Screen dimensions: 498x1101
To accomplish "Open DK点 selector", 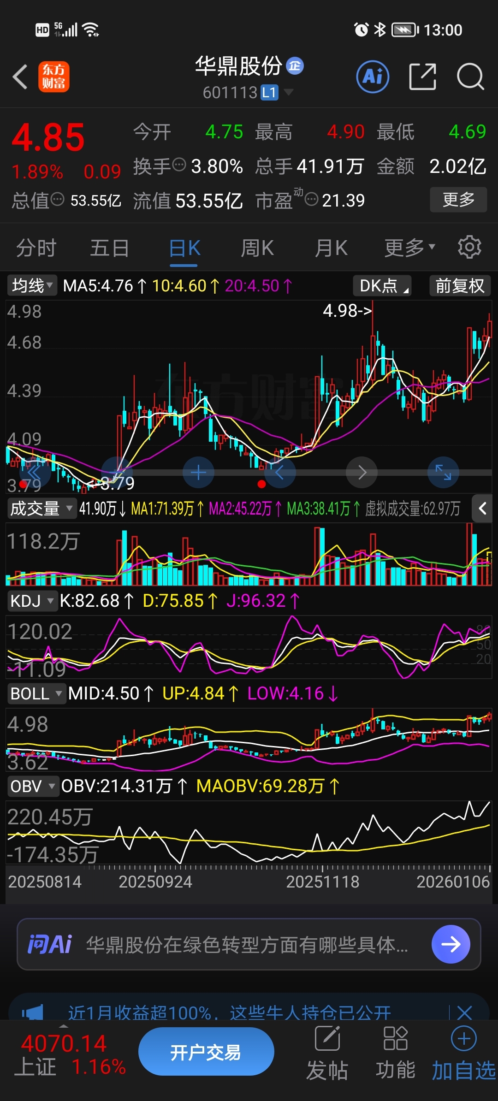I will click(x=382, y=285).
